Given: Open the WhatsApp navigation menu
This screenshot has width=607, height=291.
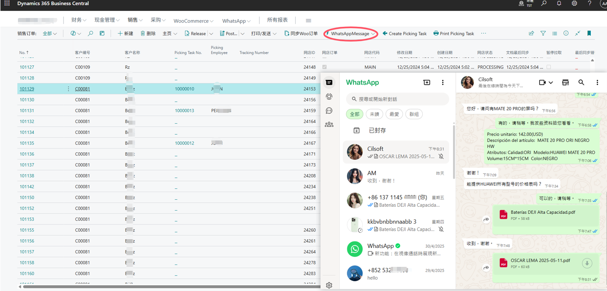Looking at the screenshot, I should coord(236,21).
